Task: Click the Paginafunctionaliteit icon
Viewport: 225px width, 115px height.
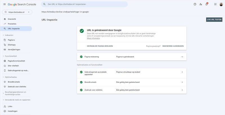Action: click(x=5, y=61)
